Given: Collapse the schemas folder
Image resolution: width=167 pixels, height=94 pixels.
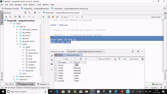Looking at the screenshot, I should coord(14,26).
